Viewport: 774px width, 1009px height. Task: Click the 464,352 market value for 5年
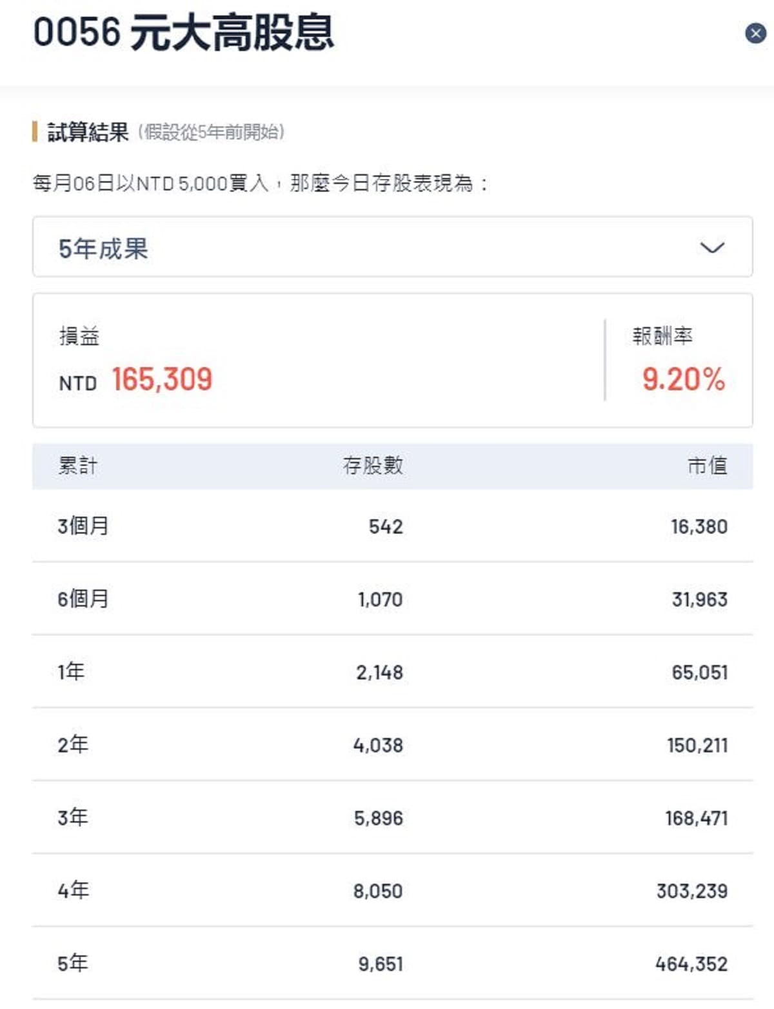(x=691, y=964)
